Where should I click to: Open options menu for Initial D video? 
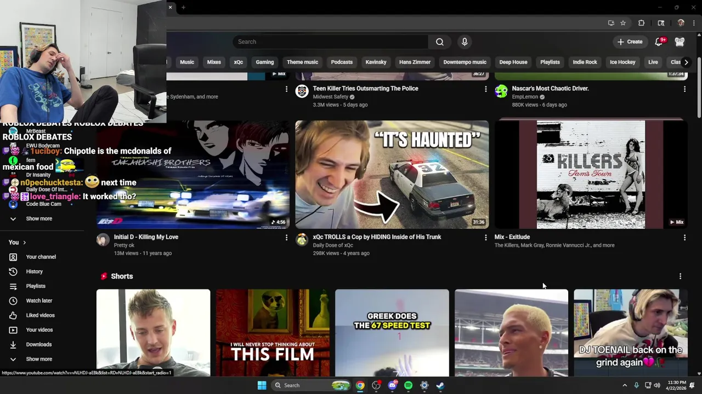tap(286, 237)
